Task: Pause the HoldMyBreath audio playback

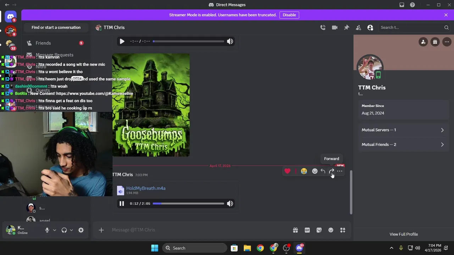Action: point(122,204)
